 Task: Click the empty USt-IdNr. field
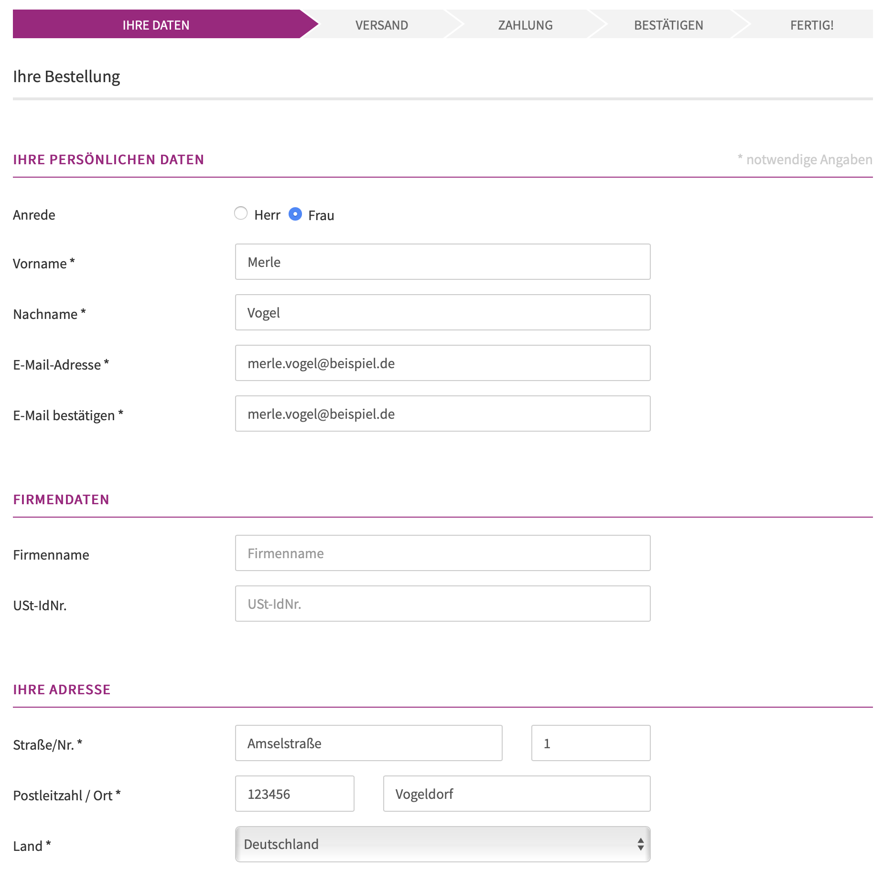pos(442,604)
